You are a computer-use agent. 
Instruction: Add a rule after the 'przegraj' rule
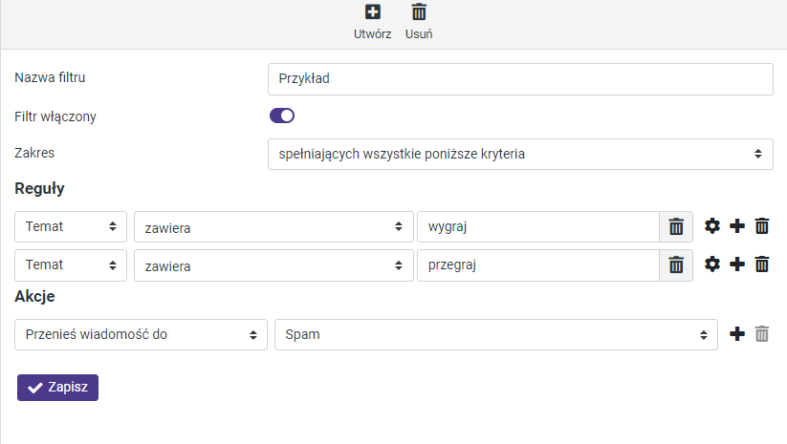click(x=736, y=264)
